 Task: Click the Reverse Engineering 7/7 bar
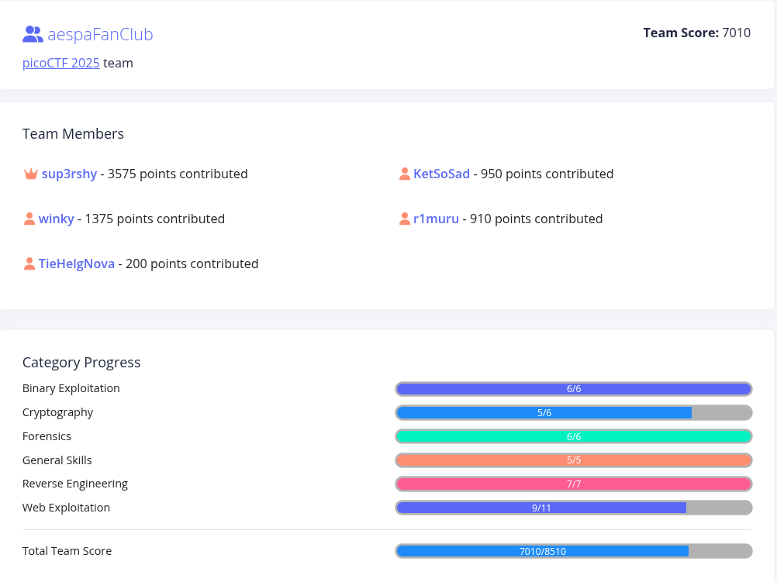coord(573,484)
